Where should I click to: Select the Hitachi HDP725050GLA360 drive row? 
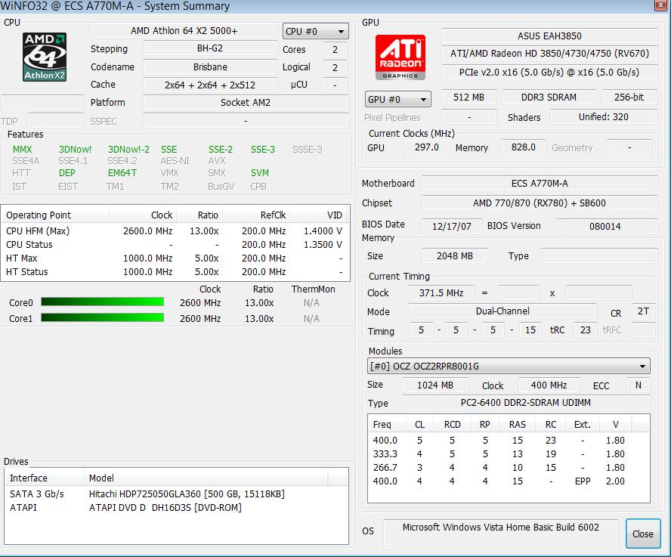click(x=176, y=494)
